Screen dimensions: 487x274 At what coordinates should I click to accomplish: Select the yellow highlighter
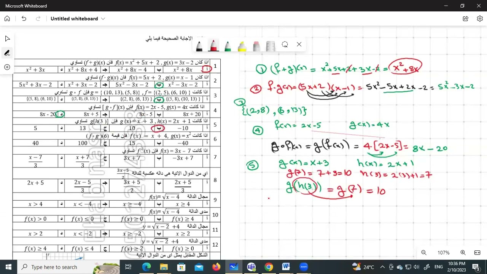(242, 46)
